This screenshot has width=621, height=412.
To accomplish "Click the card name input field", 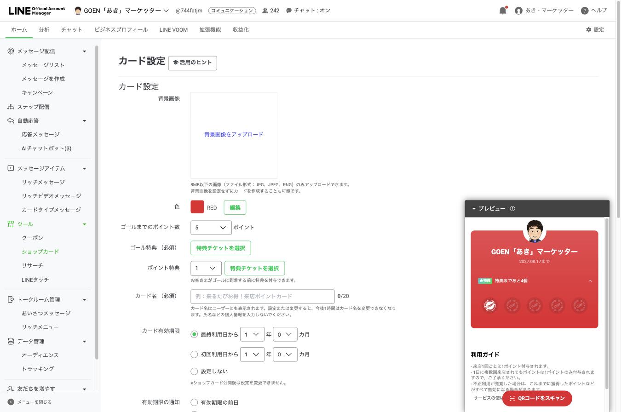I will pyautogui.click(x=263, y=296).
